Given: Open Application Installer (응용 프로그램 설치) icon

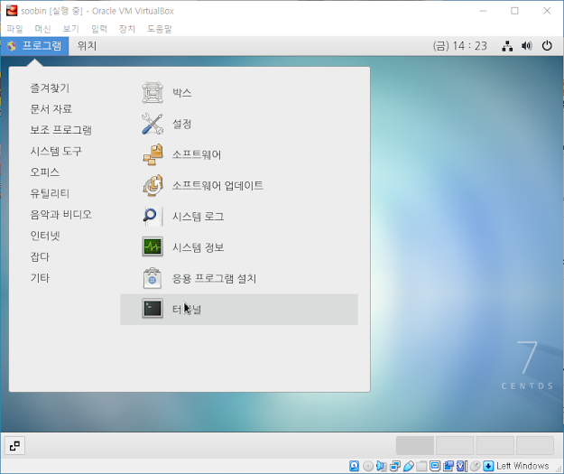Looking at the screenshot, I should click(x=153, y=278).
